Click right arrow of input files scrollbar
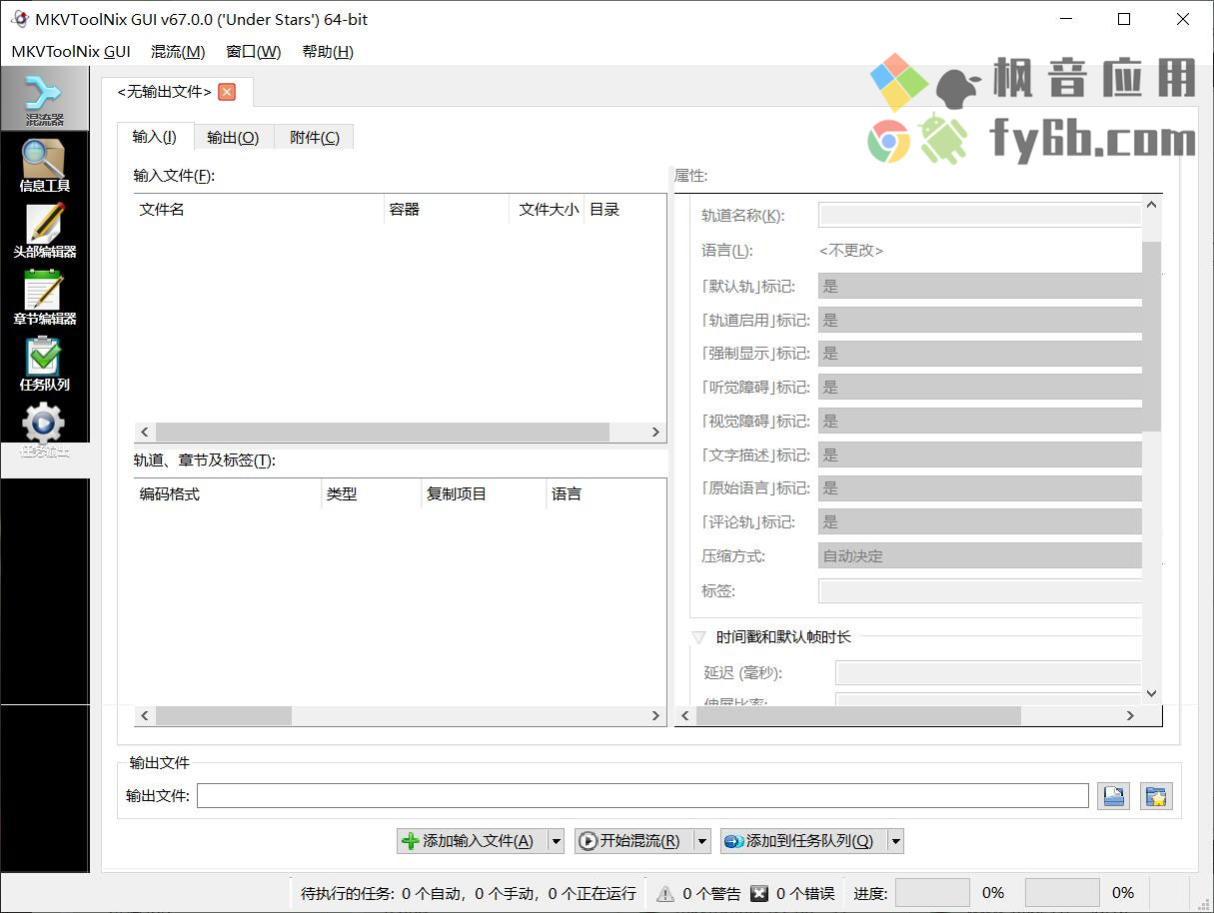1214x913 pixels. click(x=655, y=432)
